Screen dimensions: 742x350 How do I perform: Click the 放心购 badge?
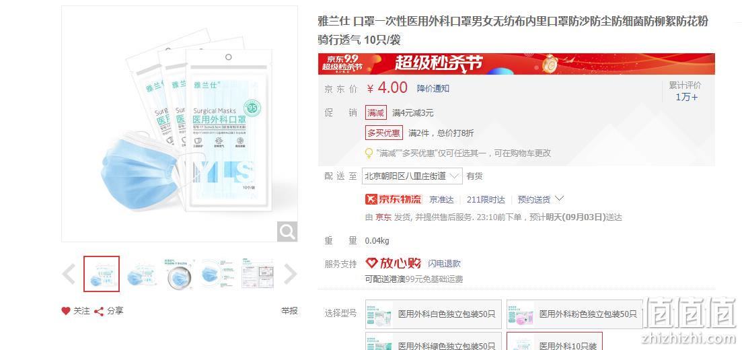394,263
